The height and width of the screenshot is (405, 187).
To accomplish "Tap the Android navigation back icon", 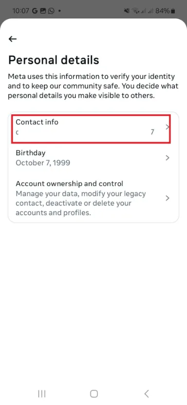I will click(147, 394).
